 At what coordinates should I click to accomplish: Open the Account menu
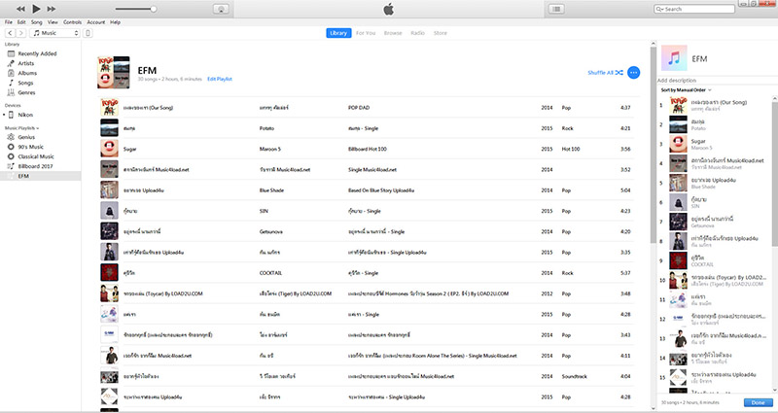[95, 22]
